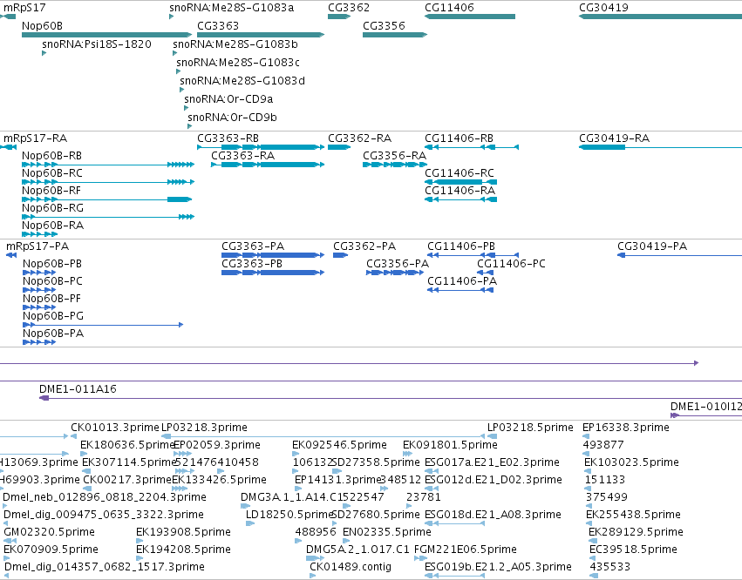Screen dimensions: 742x580
Task: Click the CG3363-RA transcript glyph
Action: coord(268,165)
